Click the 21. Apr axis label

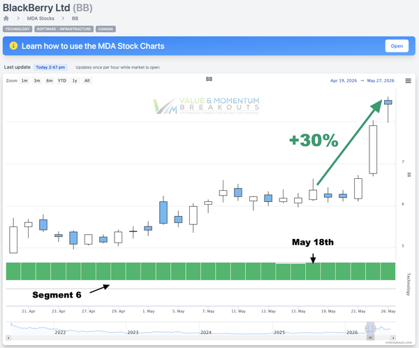click(x=29, y=311)
